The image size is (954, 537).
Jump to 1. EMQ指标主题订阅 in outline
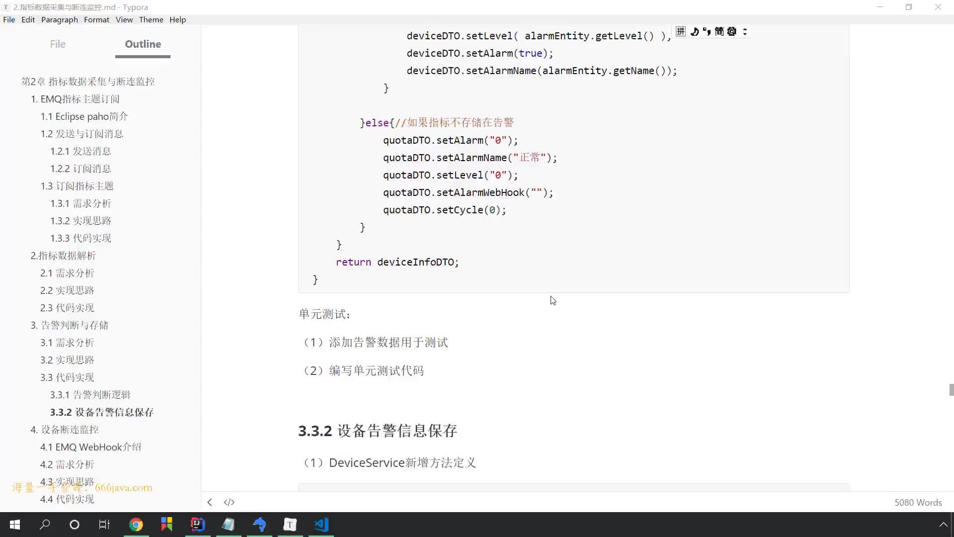pyautogui.click(x=75, y=99)
